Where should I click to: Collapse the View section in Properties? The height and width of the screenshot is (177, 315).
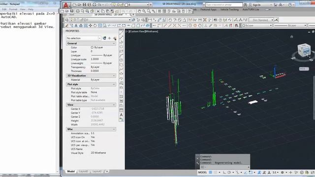114,105
